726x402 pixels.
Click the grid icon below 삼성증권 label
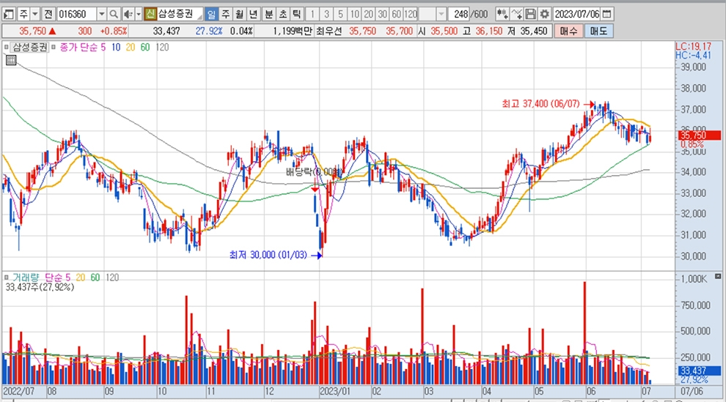tap(10, 61)
